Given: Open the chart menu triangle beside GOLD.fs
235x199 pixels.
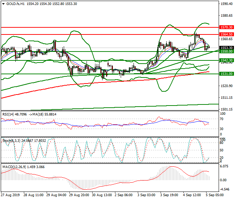Looking at the screenshot, I should click(x=4, y=4).
